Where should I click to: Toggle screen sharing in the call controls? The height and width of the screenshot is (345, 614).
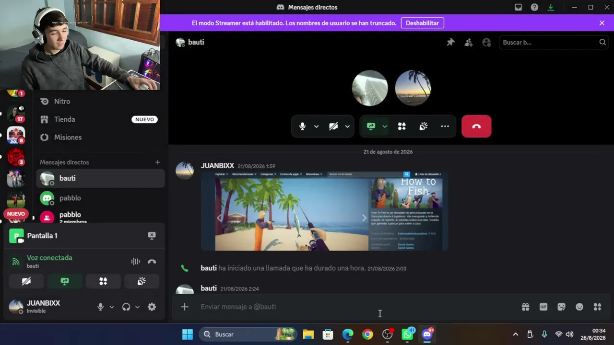(371, 126)
